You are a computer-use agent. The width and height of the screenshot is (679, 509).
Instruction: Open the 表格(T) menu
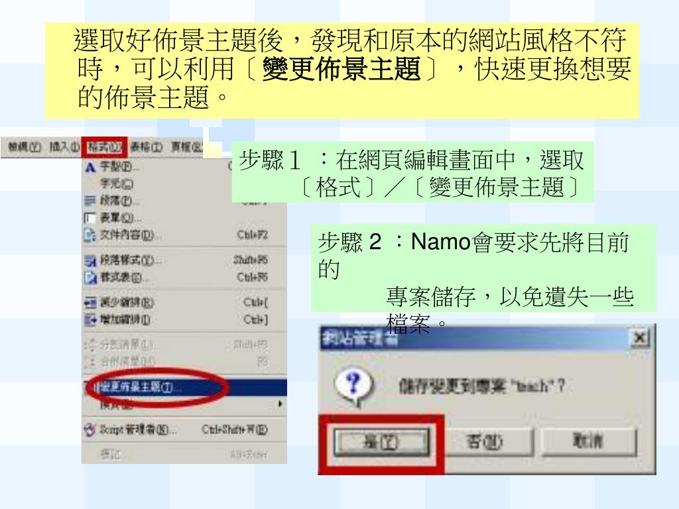(x=147, y=147)
